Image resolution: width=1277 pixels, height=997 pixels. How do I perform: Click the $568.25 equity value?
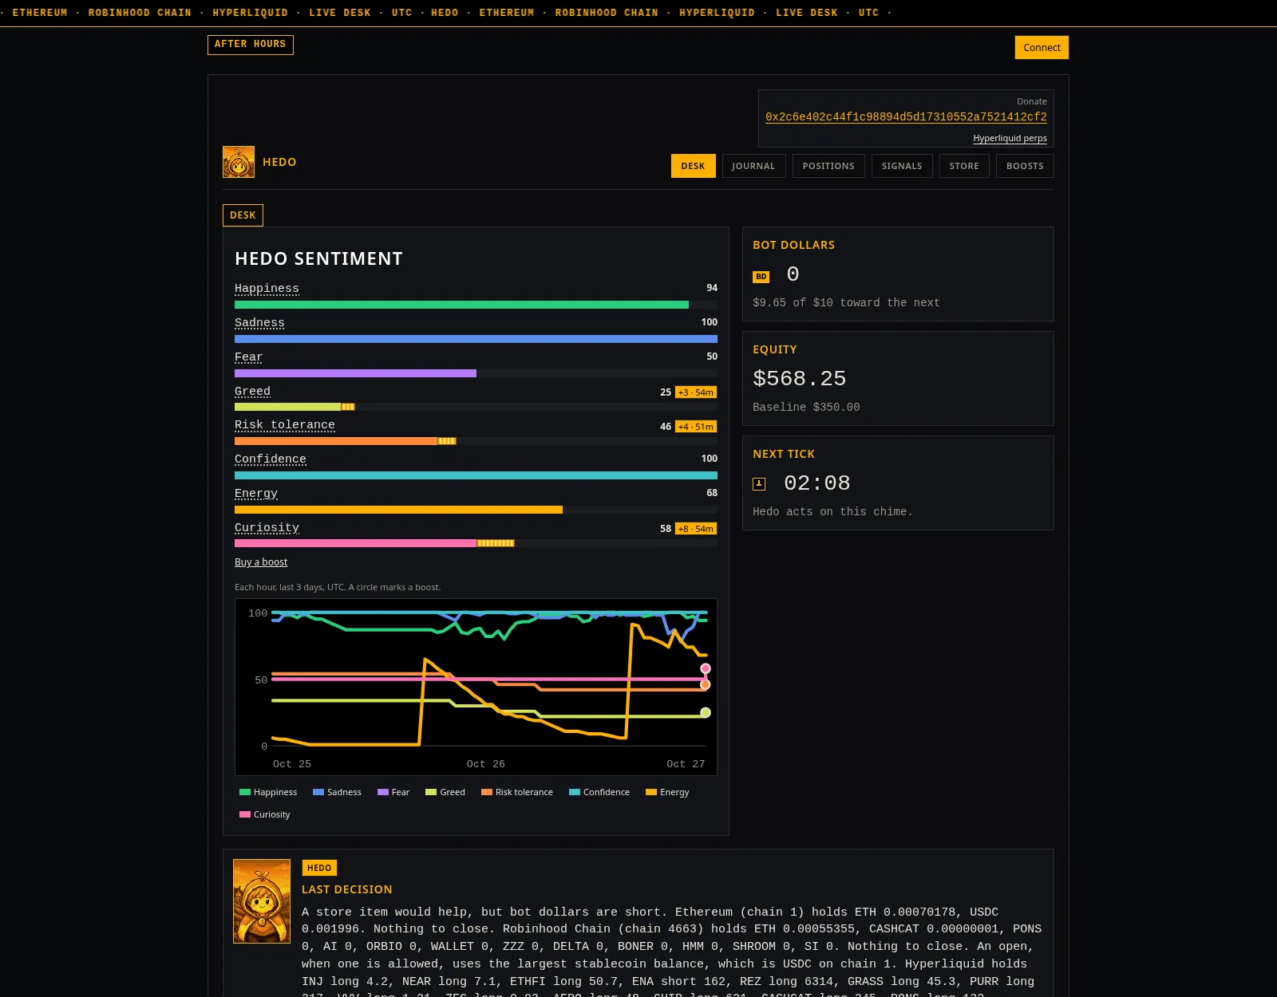coord(799,379)
